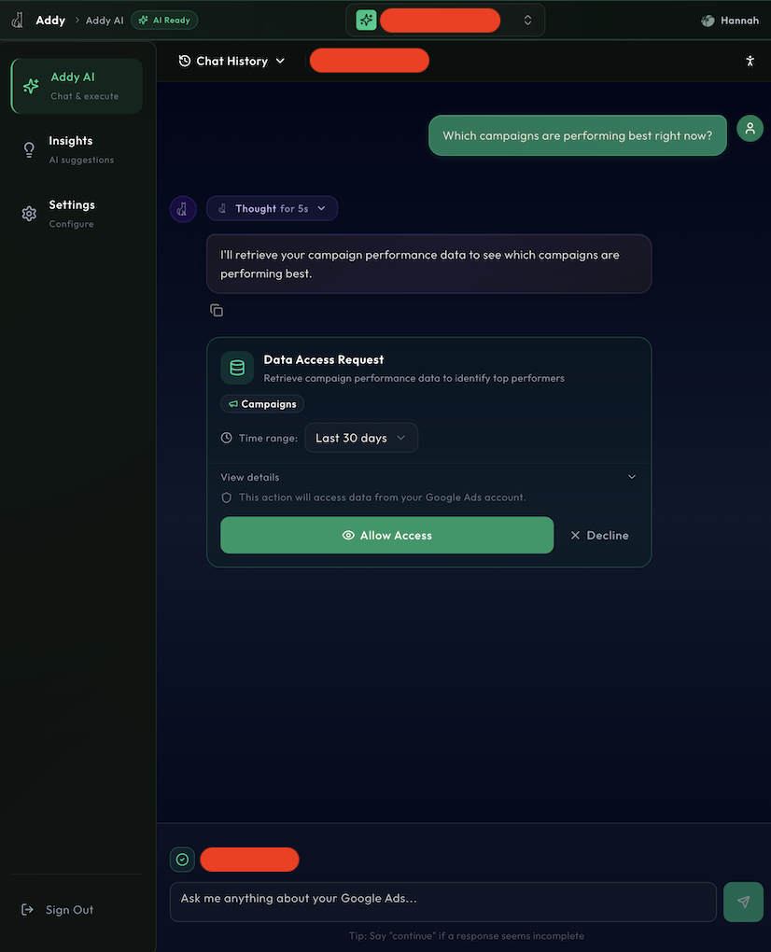Click the Allow Access button
This screenshot has width=771, height=952.
[386, 536]
